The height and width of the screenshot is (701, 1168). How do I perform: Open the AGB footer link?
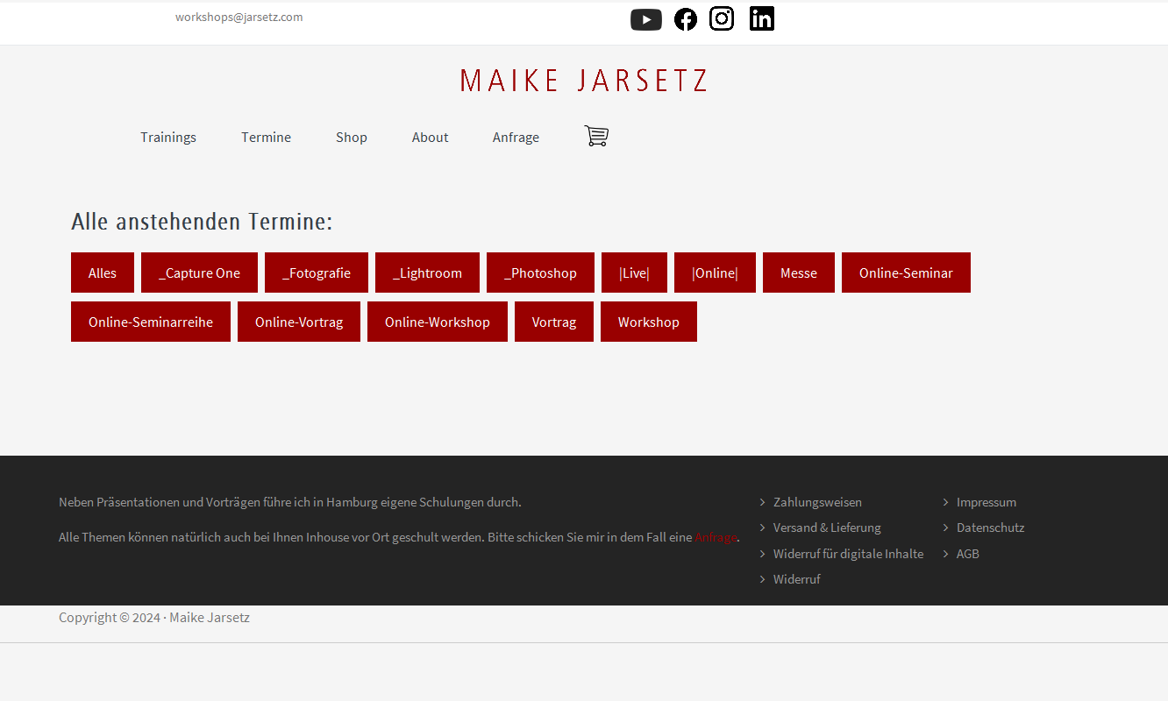coord(968,554)
